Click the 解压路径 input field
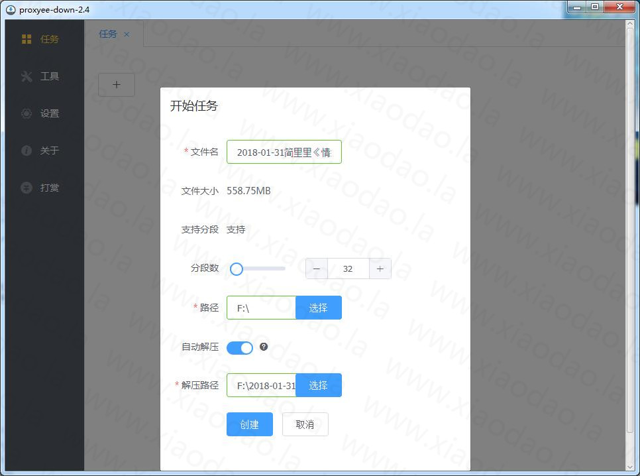This screenshot has width=640, height=476. click(x=261, y=385)
